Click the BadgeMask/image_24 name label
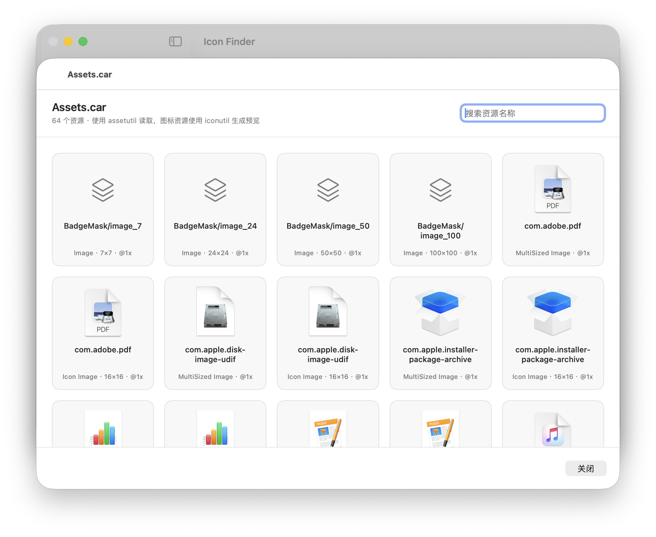The height and width of the screenshot is (537, 656). coord(215,226)
